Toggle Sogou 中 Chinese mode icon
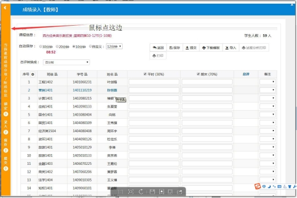The image size is (297, 198). 264,186
